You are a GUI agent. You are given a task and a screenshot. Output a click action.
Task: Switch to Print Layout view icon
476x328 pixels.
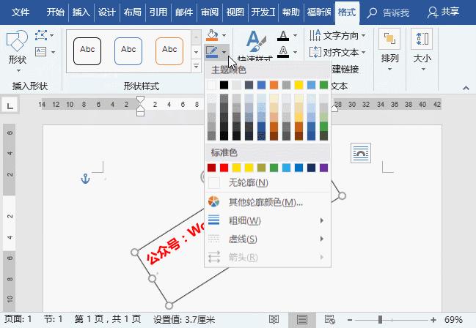point(301,319)
